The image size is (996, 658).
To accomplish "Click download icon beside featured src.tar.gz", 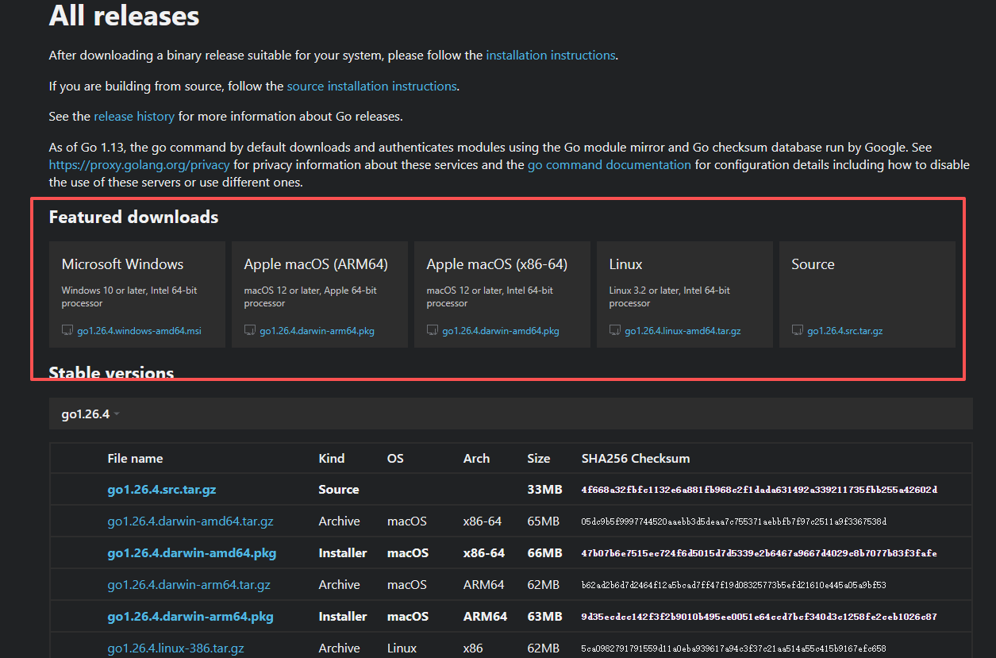I will (x=798, y=330).
